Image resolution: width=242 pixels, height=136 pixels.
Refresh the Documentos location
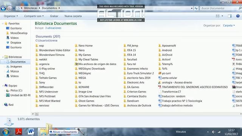[196, 8]
